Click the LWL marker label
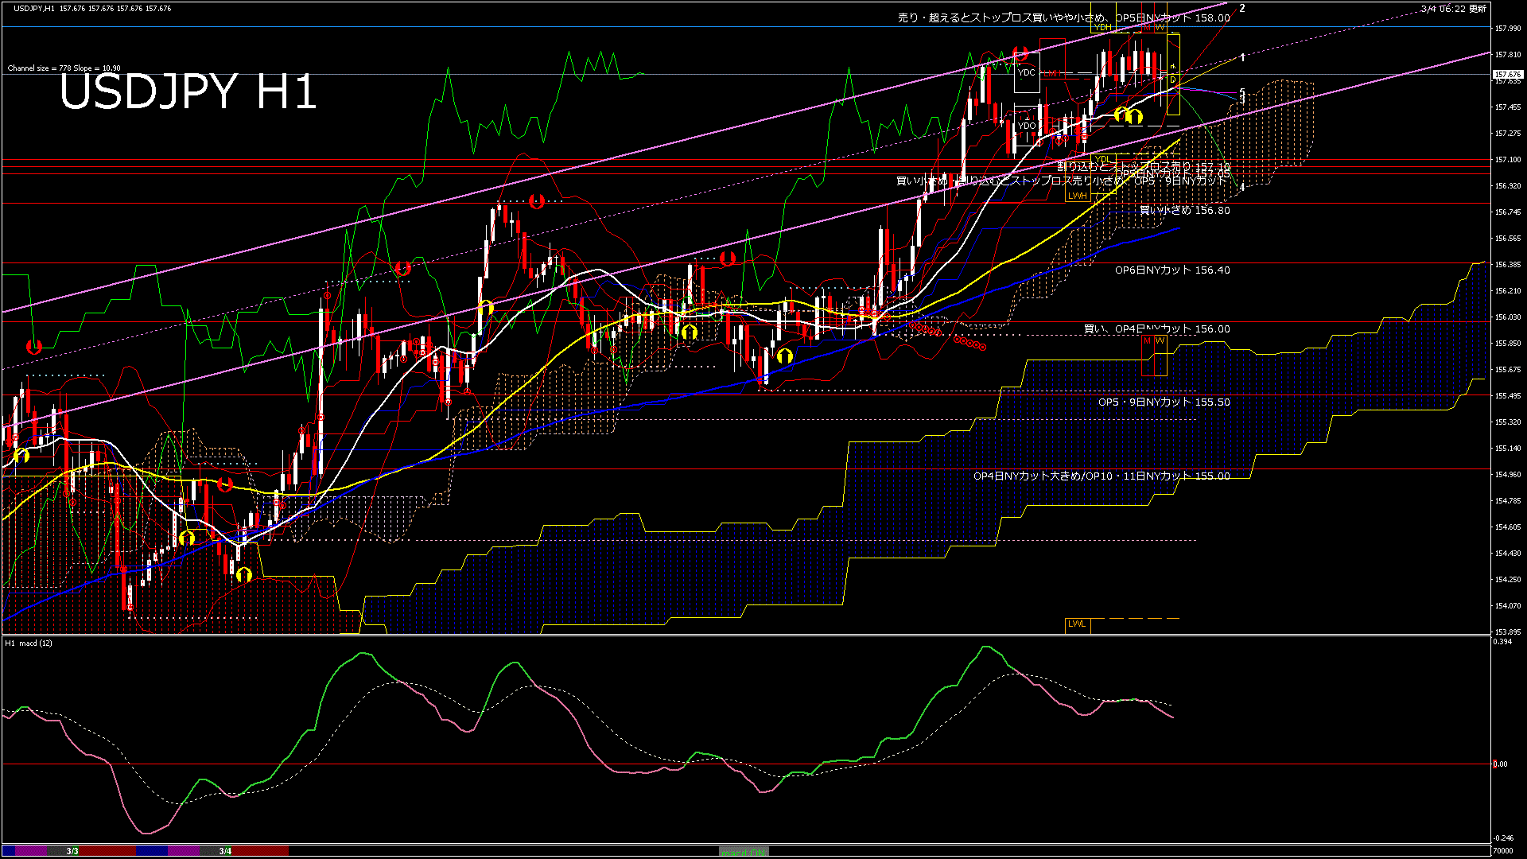The width and height of the screenshot is (1527, 859). tap(1077, 624)
